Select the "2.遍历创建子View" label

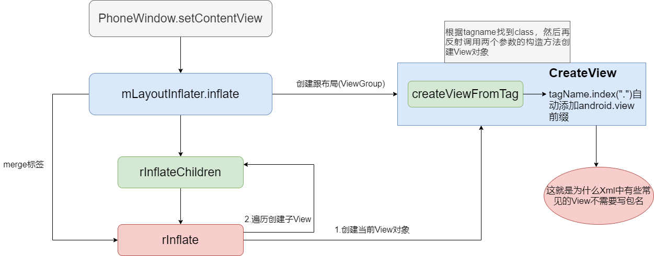pyautogui.click(x=278, y=219)
